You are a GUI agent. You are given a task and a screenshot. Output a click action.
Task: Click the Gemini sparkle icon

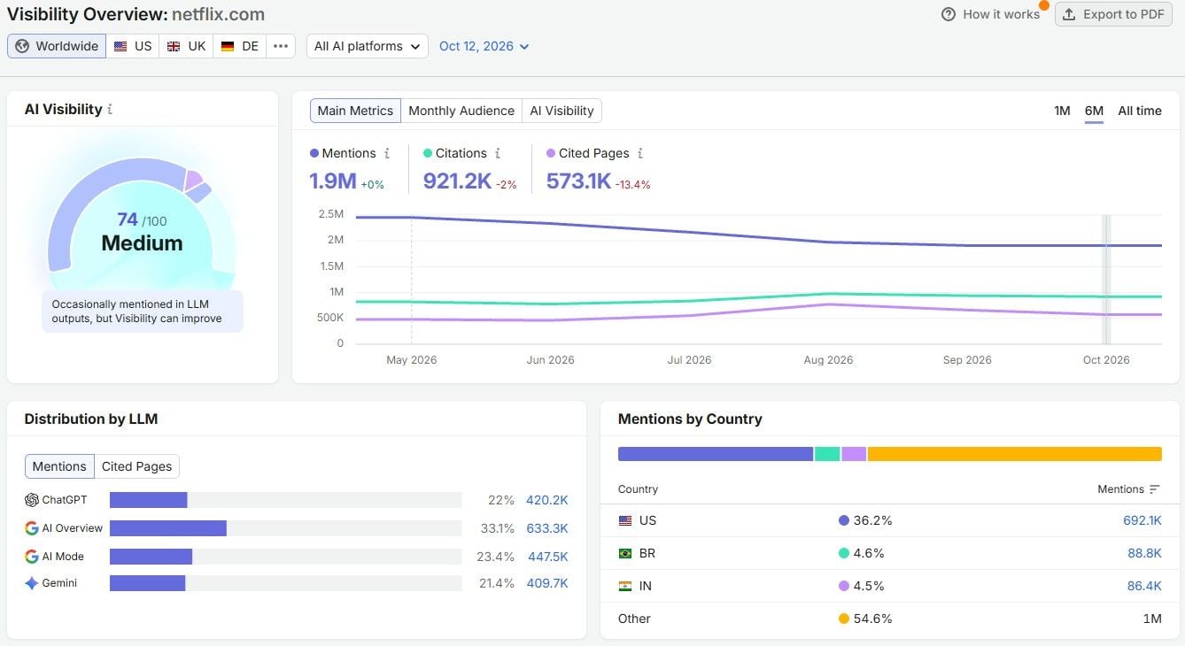tap(32, 583)
